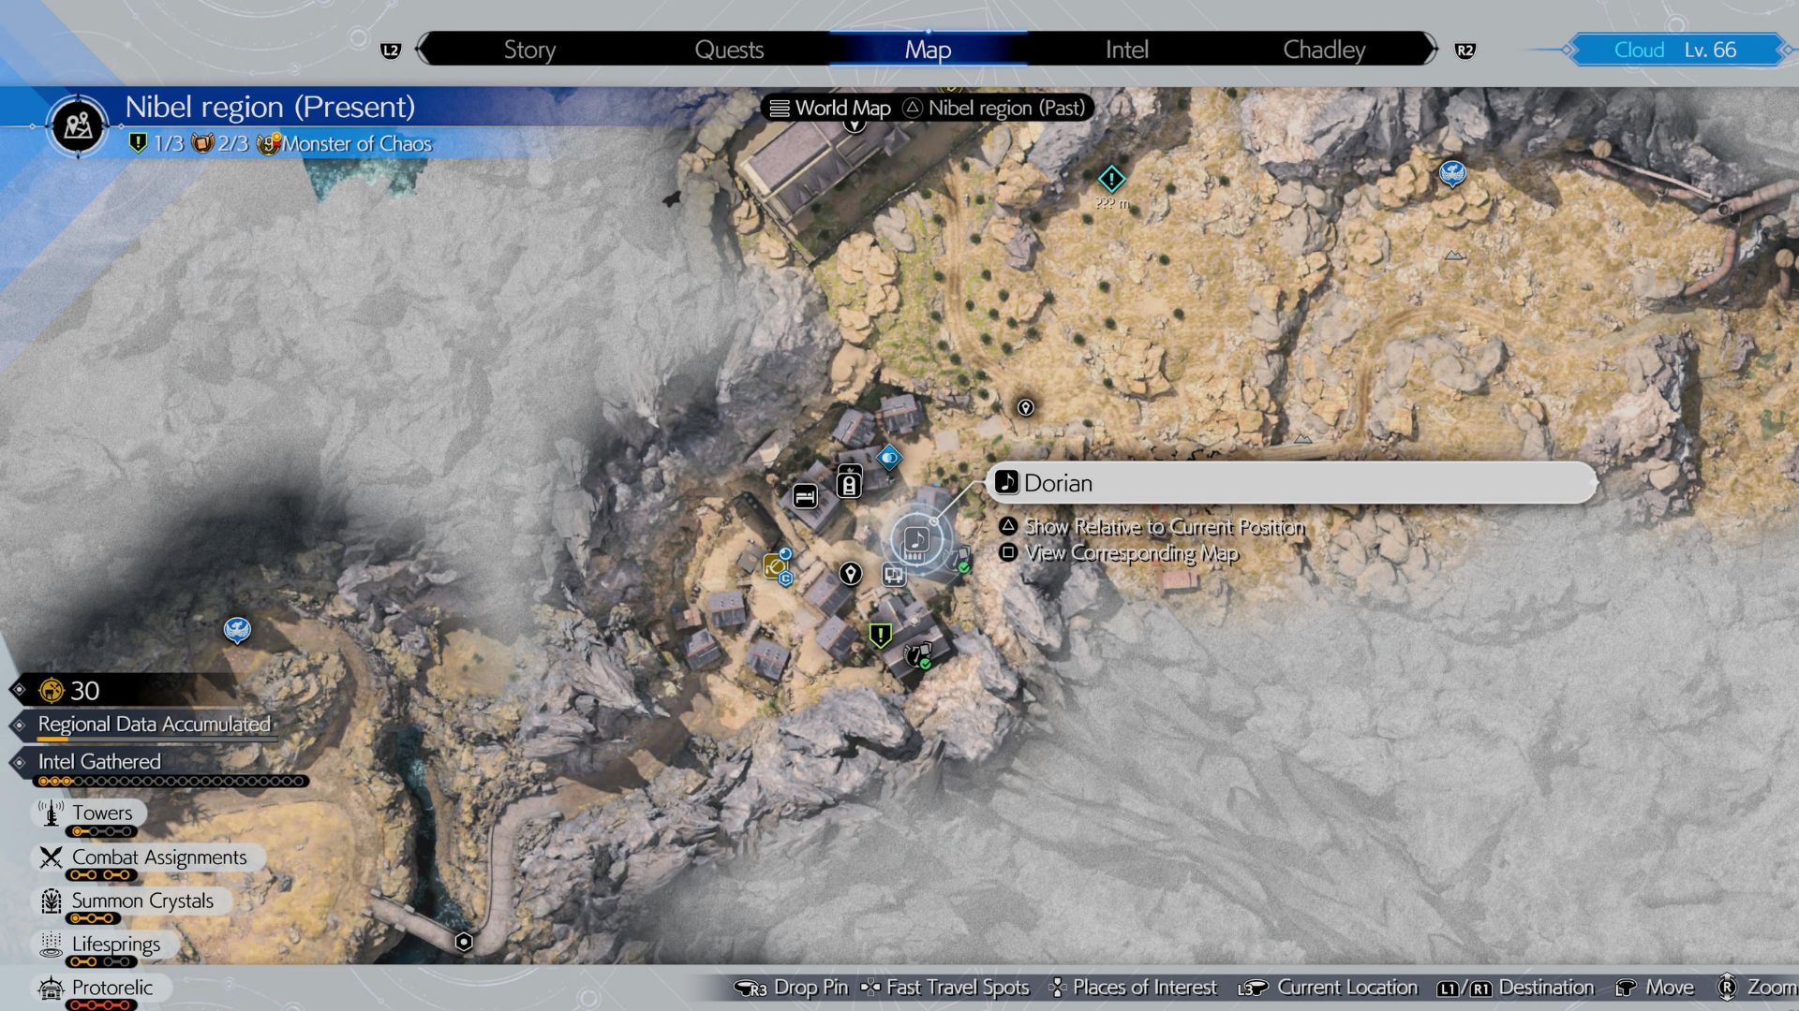Viewport: 1799px width, 1011px height.
Task: Expand the Towers intel category
Action: (101, 813)
